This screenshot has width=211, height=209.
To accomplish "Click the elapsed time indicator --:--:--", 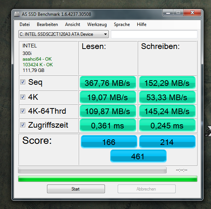I will pyautogui.click(x=182, y=170).
